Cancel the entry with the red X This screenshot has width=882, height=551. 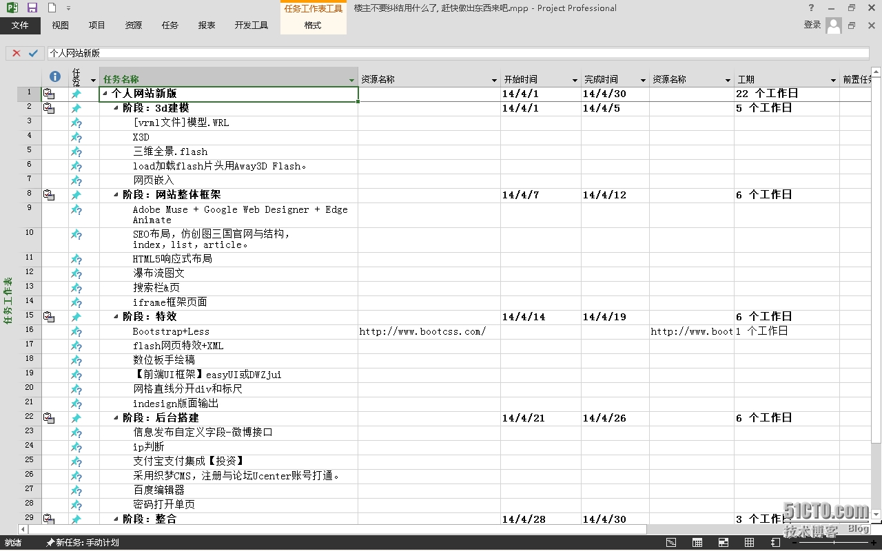point(17,53)
